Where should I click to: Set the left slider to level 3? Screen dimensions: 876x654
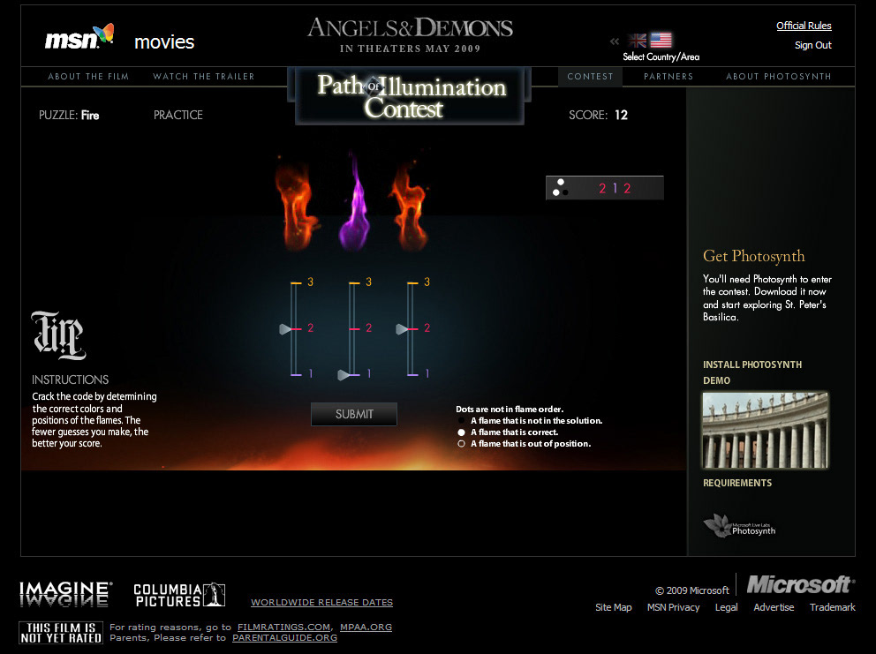coord(297,283)
